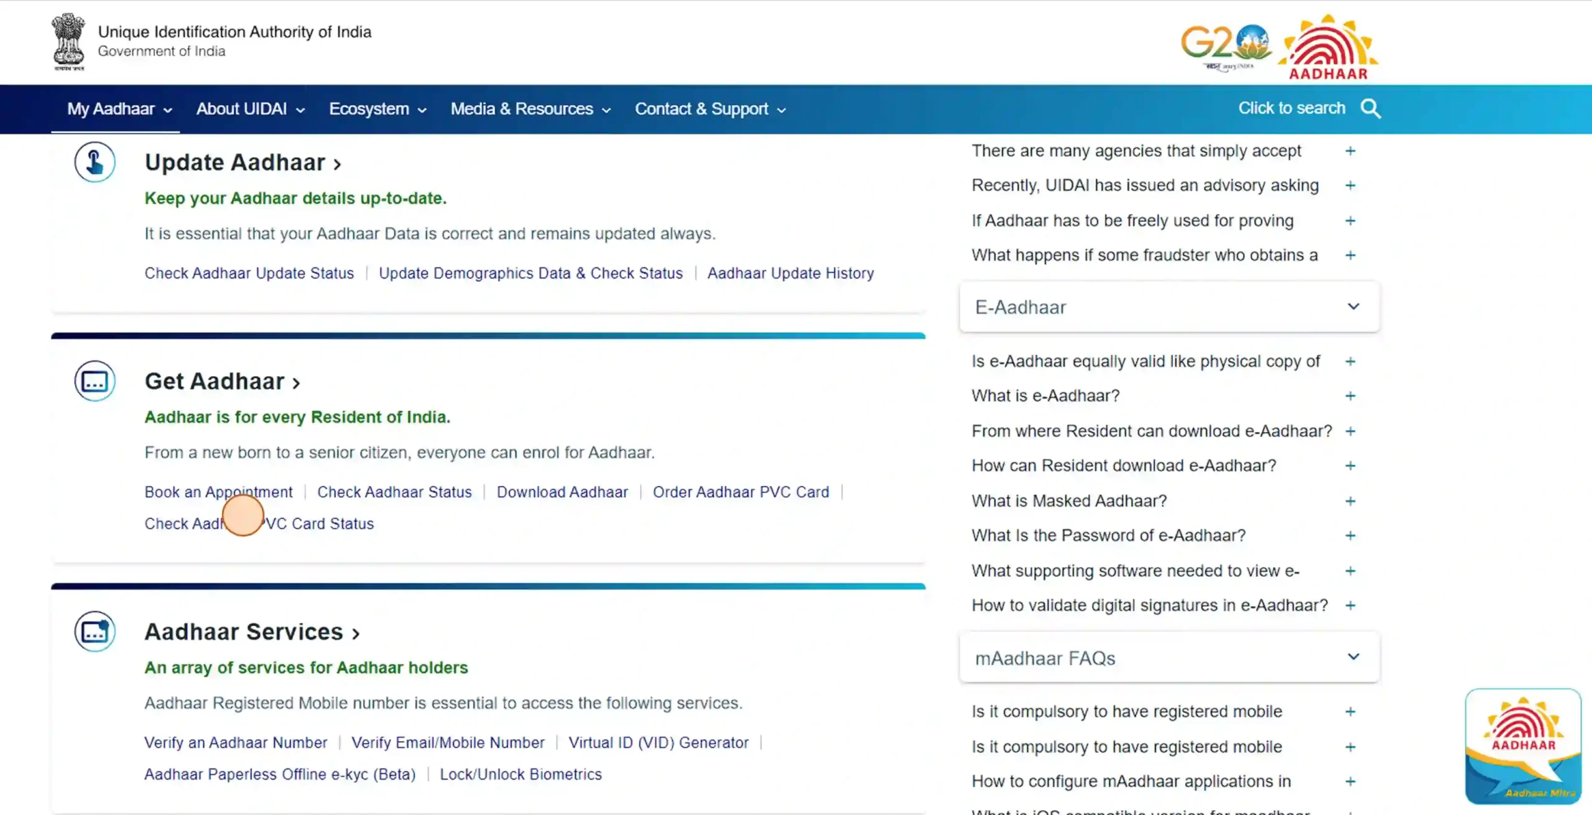The width and height of the screenshot is (1592, 815).
Task: Collapse the E-Aadhaar FAQ section
Action: (1169, 307)
